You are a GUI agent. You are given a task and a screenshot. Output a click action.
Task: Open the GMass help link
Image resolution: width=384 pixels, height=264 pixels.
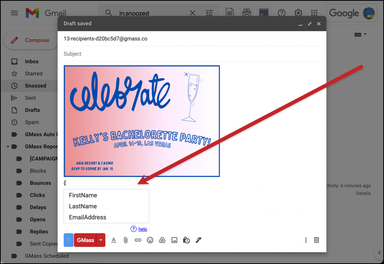pos(142,229)
